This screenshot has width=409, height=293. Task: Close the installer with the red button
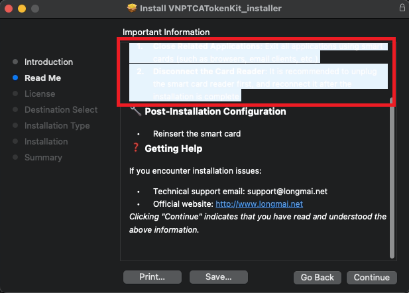(9, 8)
